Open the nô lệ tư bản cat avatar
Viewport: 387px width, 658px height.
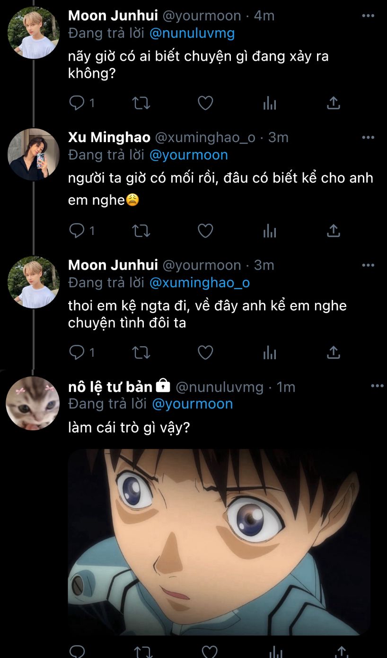33,404
